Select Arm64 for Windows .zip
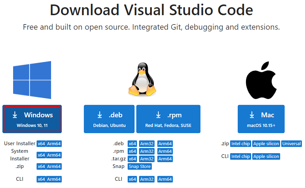Viewport: 305px width, 188px height. click(x=54, y=166)
